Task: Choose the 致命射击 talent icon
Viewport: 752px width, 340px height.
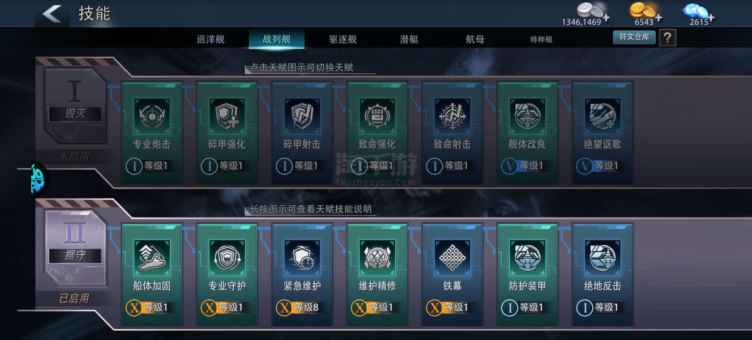Action: click(x=453, y=116)
